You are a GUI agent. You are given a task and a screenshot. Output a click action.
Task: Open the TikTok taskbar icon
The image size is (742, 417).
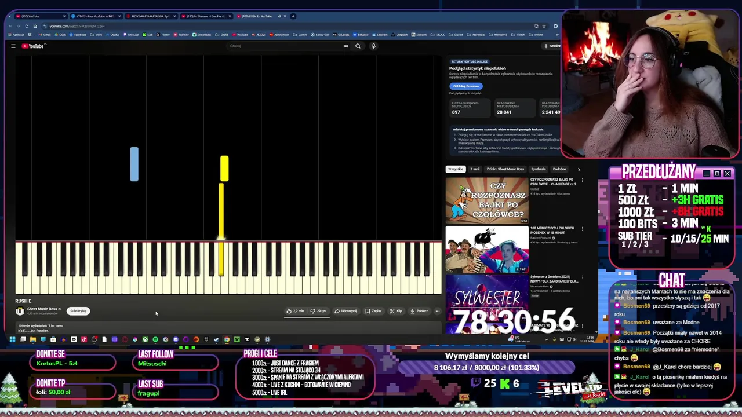pyautogui.click(x=84, y=339)
